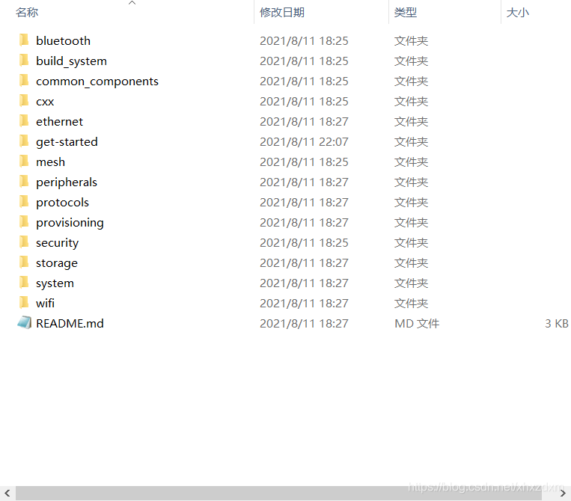The width and height of the screenshot is (571, 501).
Task: Click the get-started folder icon
Action: coord(24,141)
